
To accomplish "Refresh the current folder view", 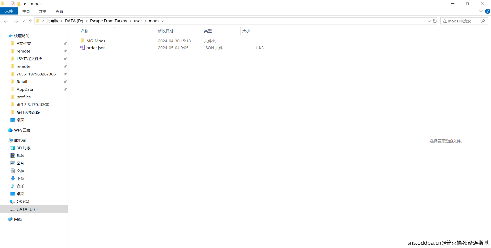I will pyautogui.click(x=435, y=21).
